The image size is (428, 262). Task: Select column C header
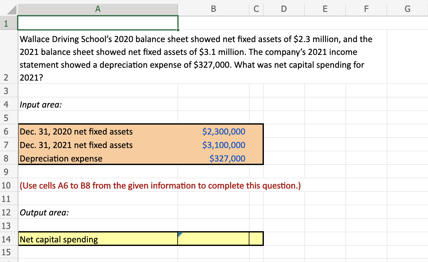pos(256,9)
